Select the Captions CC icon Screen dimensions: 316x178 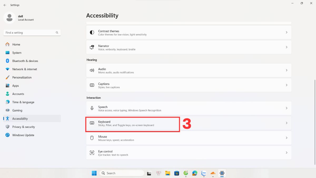click(x=92, y=85)
